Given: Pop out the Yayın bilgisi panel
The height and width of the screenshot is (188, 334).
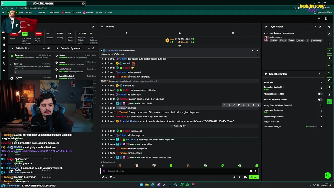Looking at the screenshot, I should tap(320, 27).
